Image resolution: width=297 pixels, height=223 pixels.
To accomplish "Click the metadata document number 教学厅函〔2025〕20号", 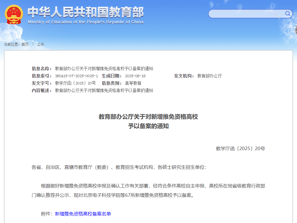I will [x=75, y=83].
